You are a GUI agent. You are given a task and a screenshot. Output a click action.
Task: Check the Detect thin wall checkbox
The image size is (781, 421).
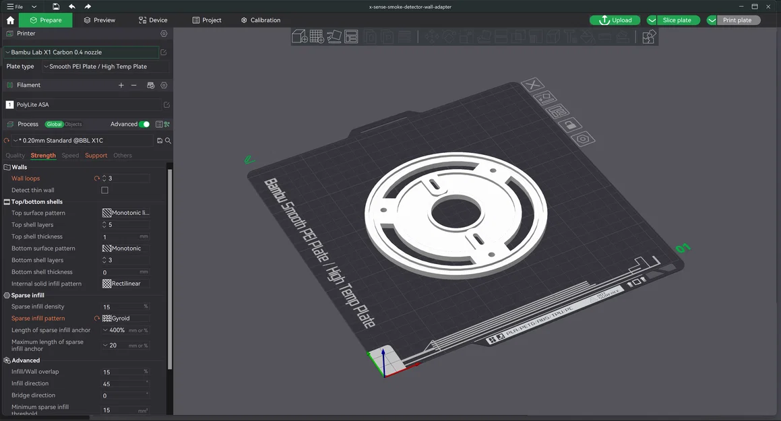click(x=104, y=190)
